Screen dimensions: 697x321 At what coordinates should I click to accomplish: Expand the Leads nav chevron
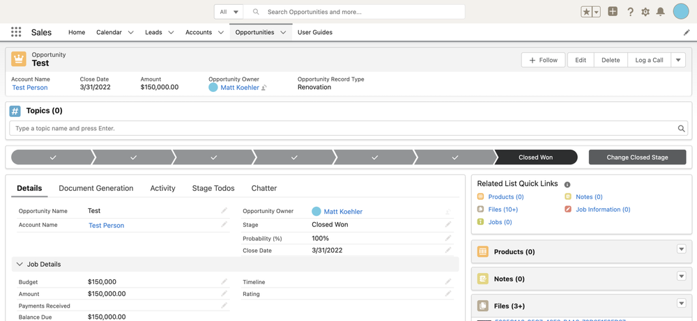click(171, 33)
